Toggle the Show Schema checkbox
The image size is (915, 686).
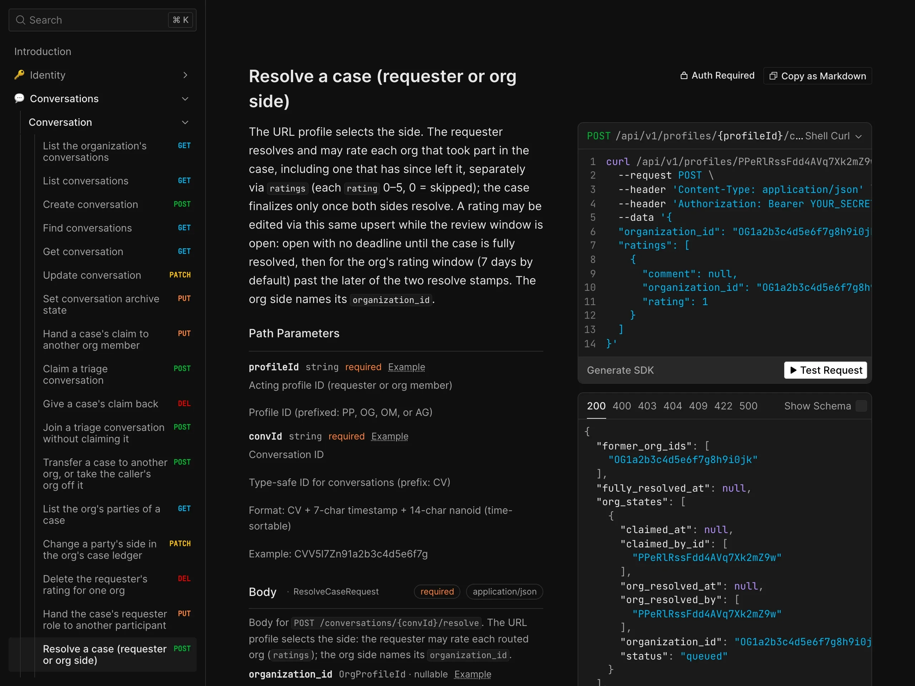point(861,406)
